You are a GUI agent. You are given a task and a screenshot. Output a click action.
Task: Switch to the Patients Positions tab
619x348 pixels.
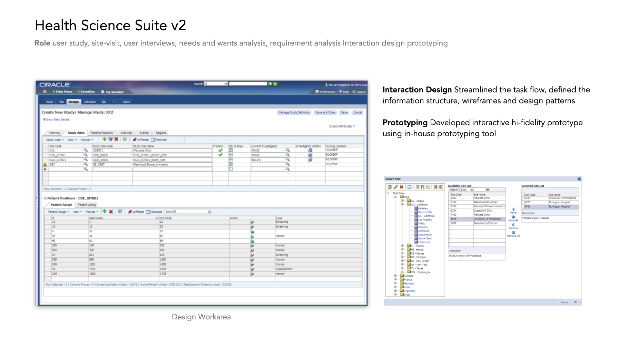tap(102, 133)
